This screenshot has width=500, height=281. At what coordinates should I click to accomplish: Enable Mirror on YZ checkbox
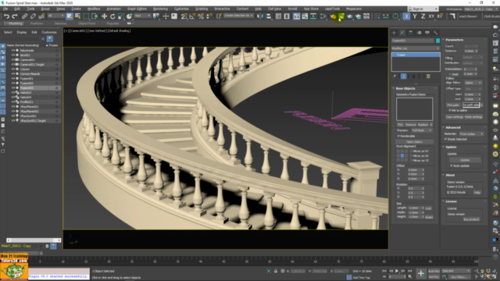412,161
